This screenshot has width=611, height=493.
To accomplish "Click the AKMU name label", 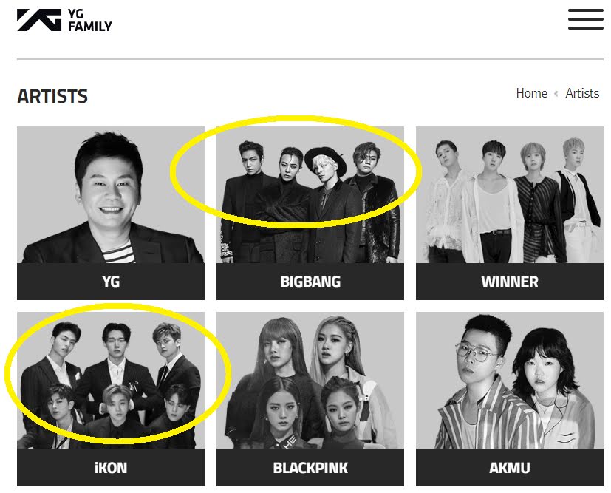I will click(510, 467).
